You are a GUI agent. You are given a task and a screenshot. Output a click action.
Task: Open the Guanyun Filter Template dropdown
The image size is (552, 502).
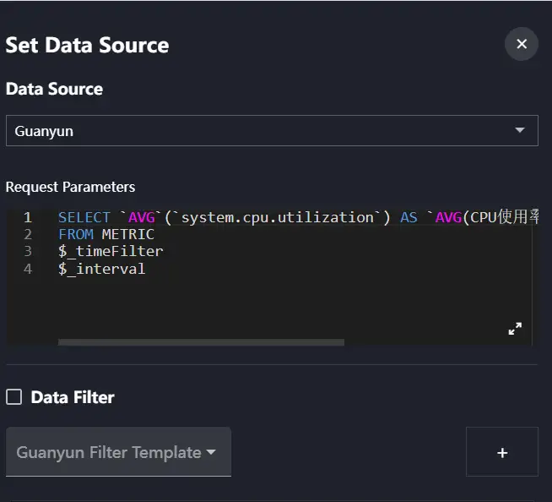tap(117, 452)
